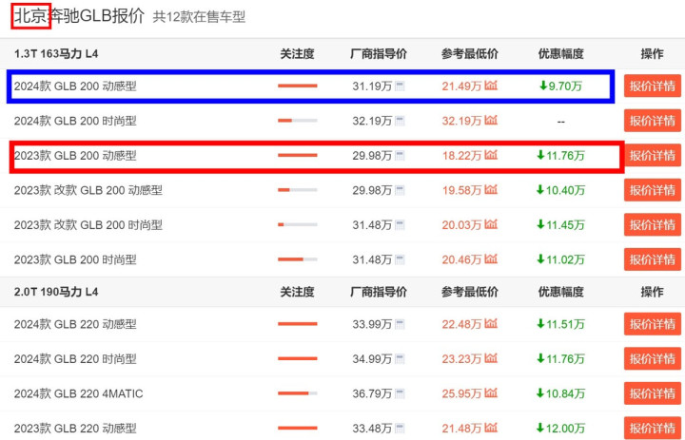The height and width of the screenshot is (440, 685).
Task: Click the 1.3T 163马力 L4 group header
Action: click(56, 53)
